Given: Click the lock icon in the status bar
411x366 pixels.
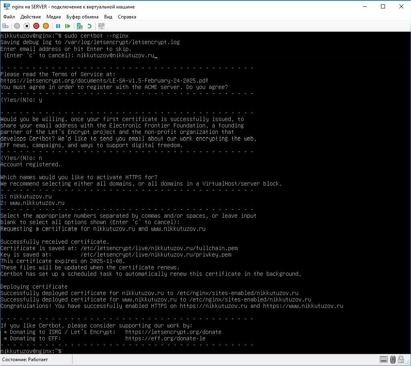Looking at the screenshot, I should pyautogui.click(x=401, y=360).
